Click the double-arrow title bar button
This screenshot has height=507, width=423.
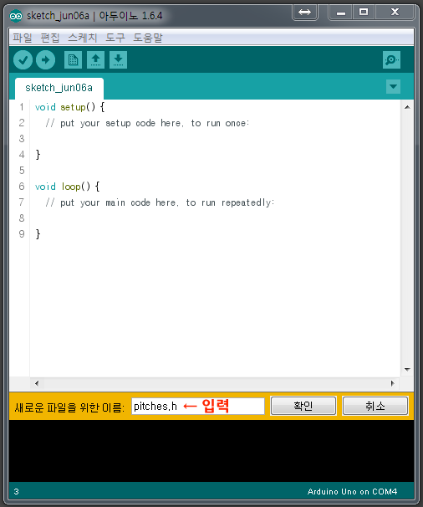(305, 13)
